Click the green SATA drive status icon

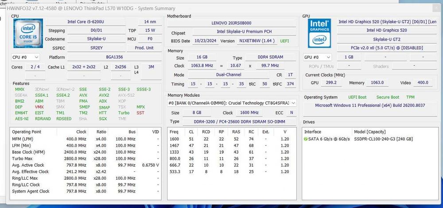[x=305, y=139]
